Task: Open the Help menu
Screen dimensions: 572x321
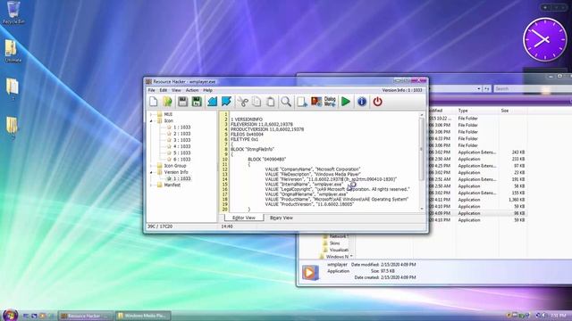Action: (x=208, y=90)
